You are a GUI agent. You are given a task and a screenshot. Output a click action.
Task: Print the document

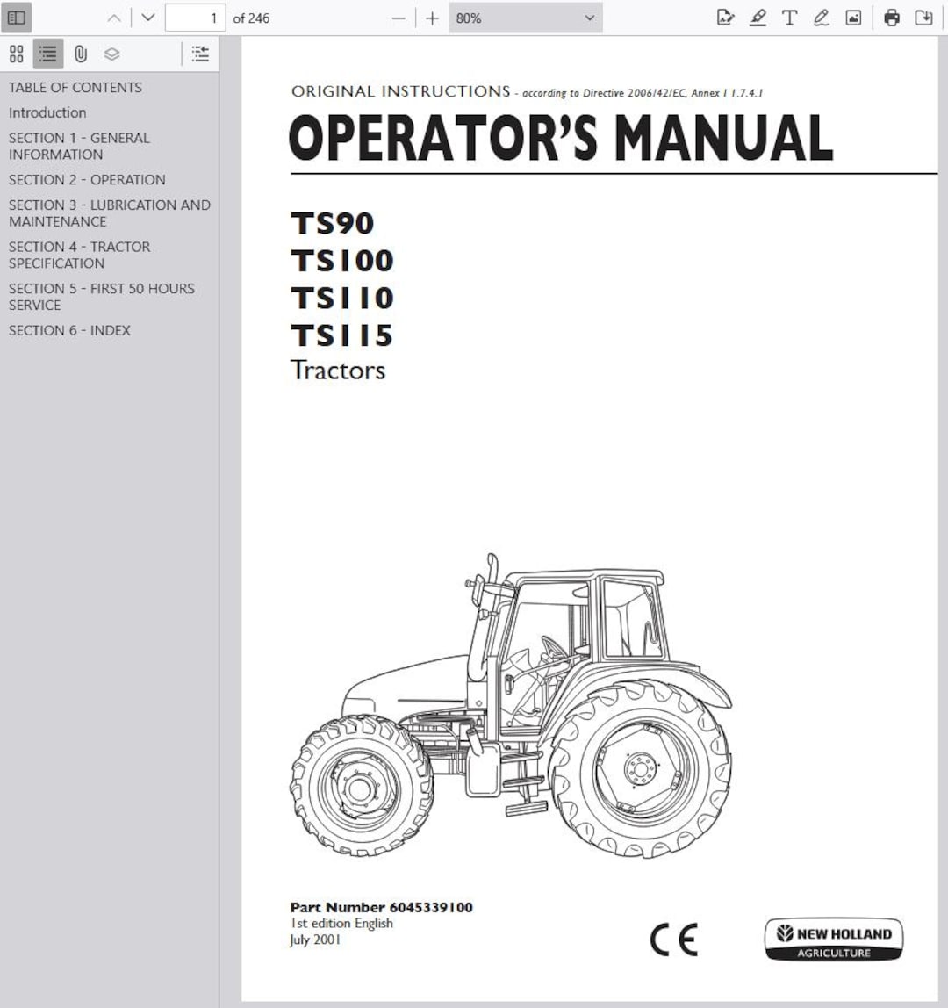892,18
